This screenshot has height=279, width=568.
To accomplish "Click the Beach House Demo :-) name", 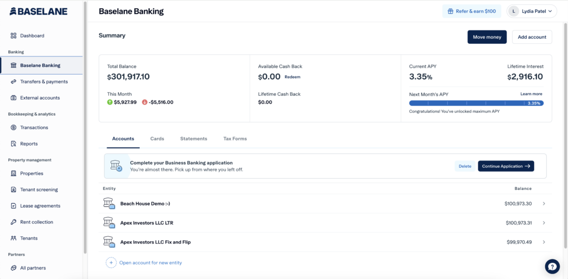I will pos(145,204).
